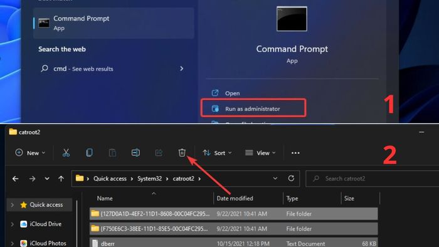This screenshot has height=247, width=439.
Task: Click the small Command Prompt icon in results
Action: click(x=44, y=23)
